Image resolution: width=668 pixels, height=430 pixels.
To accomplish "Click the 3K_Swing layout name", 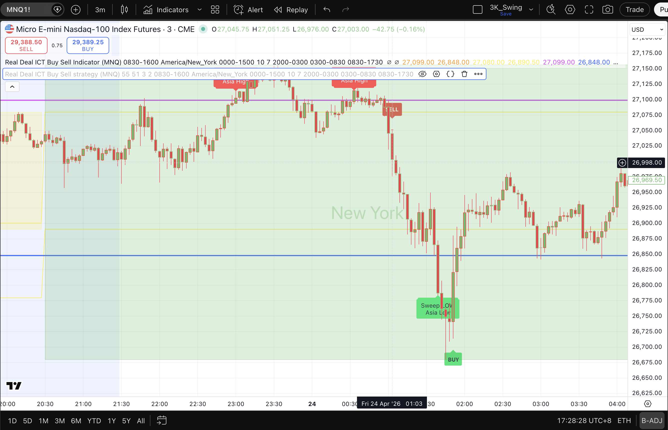I will click(x=506, y=7).
